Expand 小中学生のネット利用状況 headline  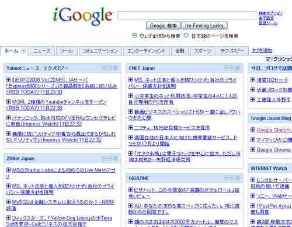(x=131, y=96)
